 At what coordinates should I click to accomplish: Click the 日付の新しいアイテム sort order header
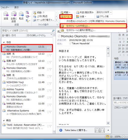pos(39,35)
